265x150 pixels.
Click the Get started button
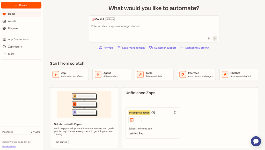coord(61,142)
